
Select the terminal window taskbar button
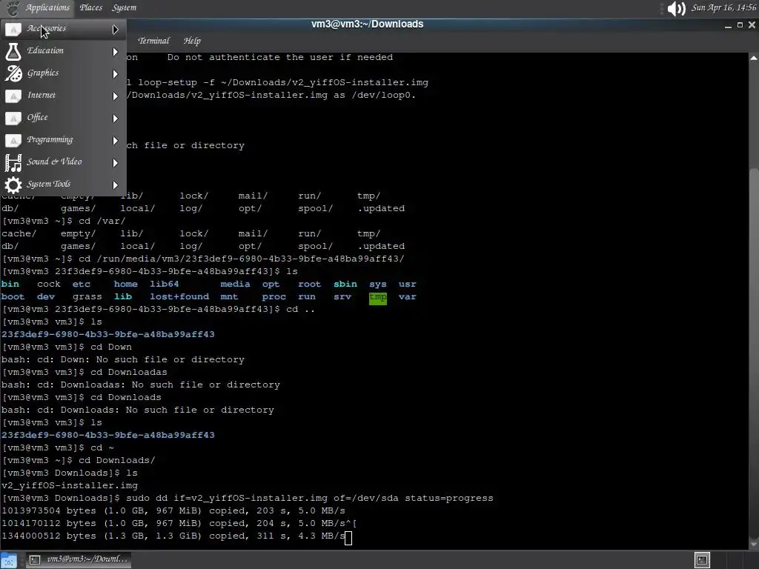pos(77,559)
